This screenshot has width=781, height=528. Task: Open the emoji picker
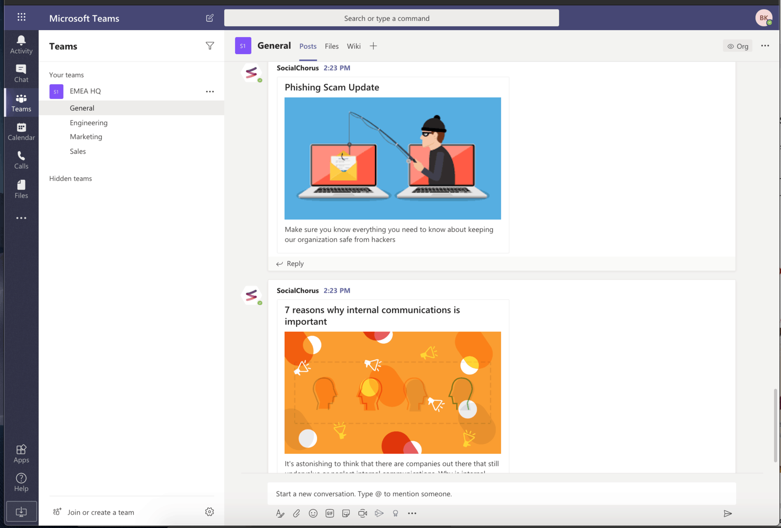point(313,513)
